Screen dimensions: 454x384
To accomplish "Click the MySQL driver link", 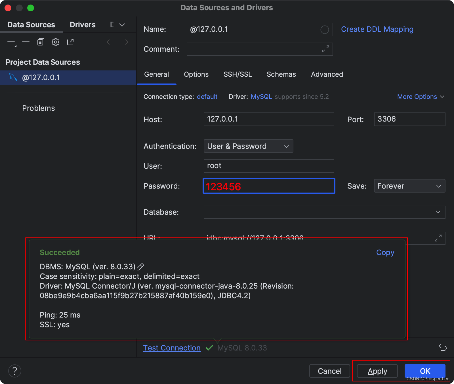I will tap(261, 97).
